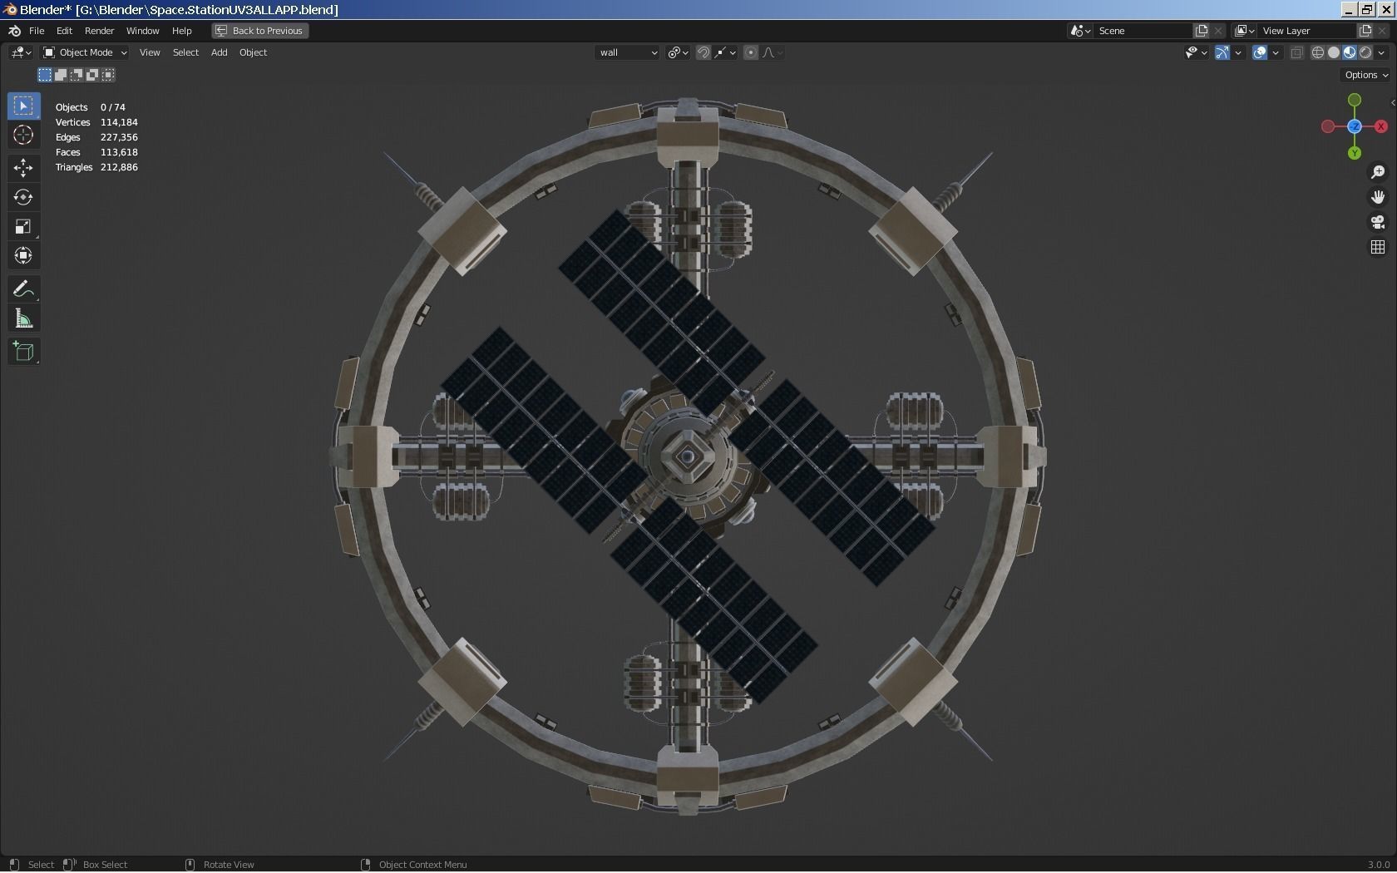This screenshot has width=1397, height=873.
Task: Switch to solid viewport shading
Action: click(x=1334, y=52)
